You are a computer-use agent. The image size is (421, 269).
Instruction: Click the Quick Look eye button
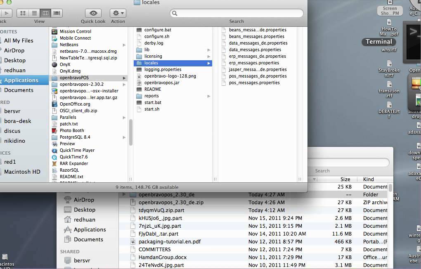pyautogui.click(x=93, y=13)
